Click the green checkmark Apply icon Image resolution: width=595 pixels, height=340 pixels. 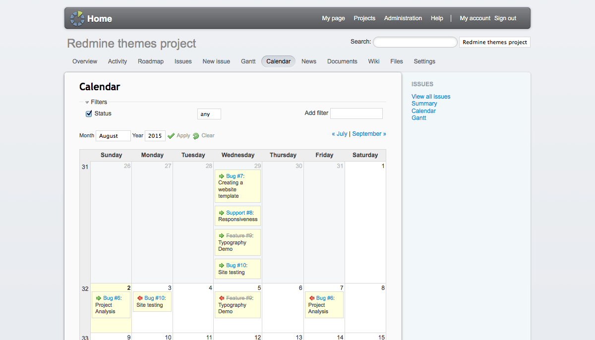pyautogui.click(x=171, y=136)
